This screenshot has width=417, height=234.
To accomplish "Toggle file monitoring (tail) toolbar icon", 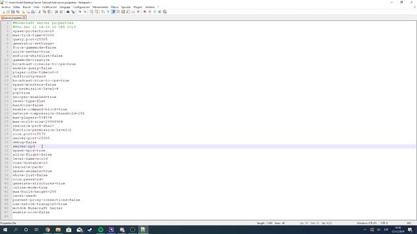I will coord(138,12).
